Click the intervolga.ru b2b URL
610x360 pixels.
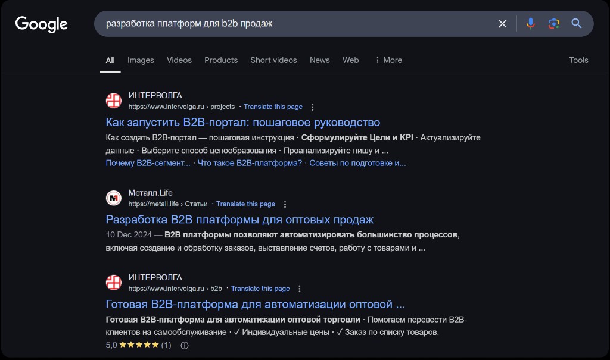pyautogui.click(x=175, y=289)
